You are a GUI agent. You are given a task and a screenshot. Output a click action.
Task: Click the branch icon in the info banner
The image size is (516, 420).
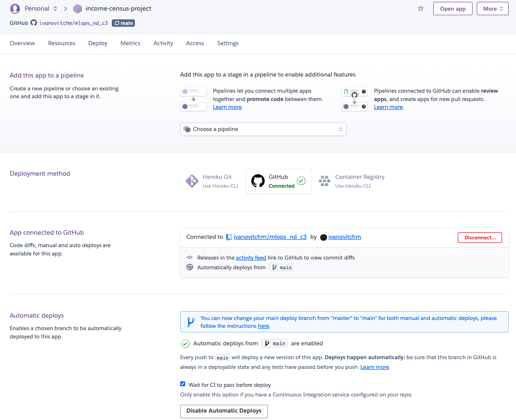click(190, 322)
